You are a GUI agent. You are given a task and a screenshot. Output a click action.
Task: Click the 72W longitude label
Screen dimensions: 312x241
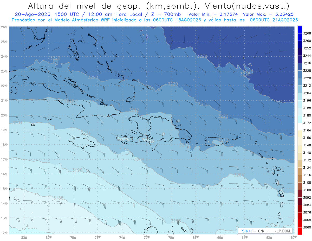147,237
